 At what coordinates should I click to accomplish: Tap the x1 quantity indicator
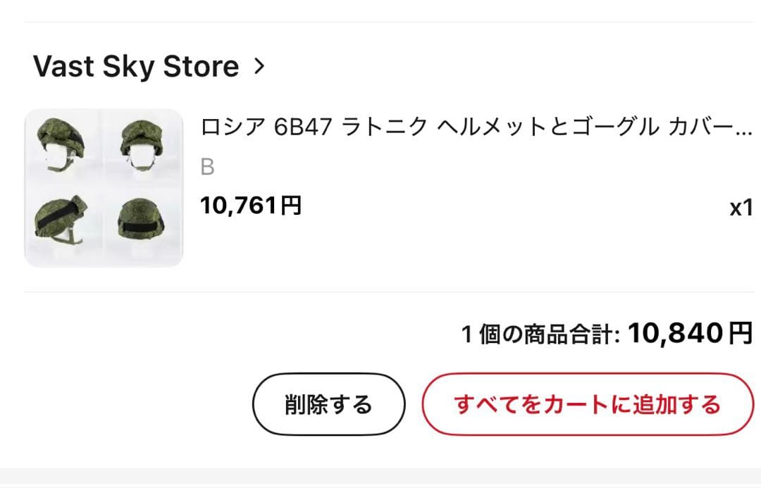[741, 208]
